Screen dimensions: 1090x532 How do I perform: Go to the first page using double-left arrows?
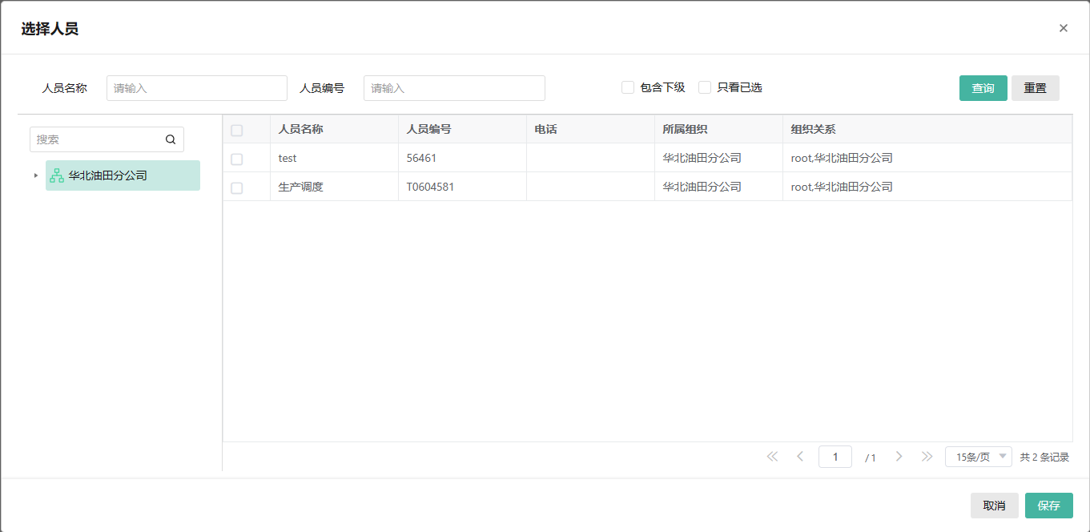tap(772, 457)
